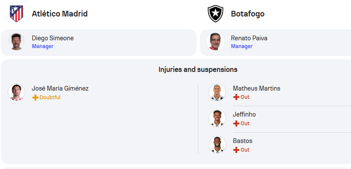This screenshot has height=169, width=351.
Task: Open Renato Paiva's manager photo
Action: tap(216, 42)
